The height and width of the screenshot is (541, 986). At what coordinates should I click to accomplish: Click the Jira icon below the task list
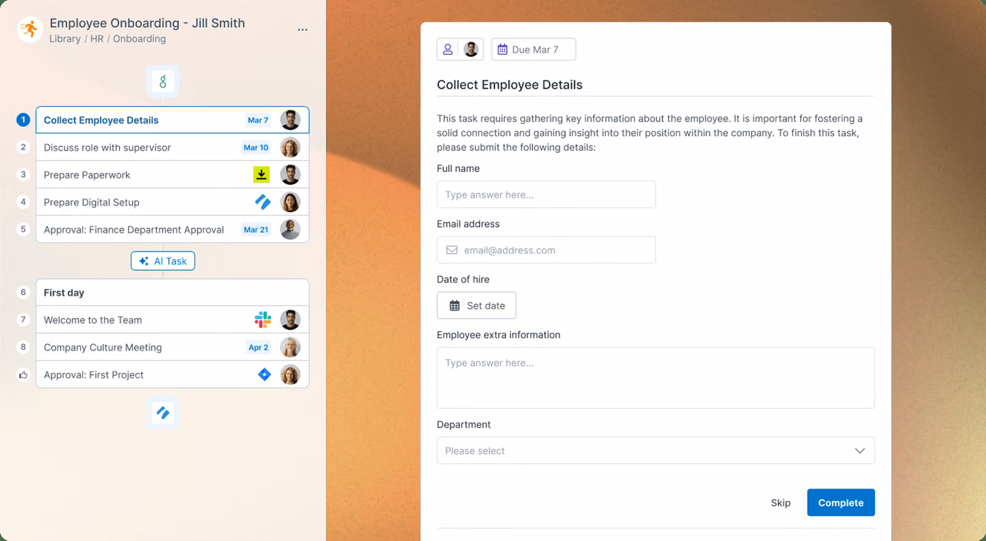pos(163,413)
